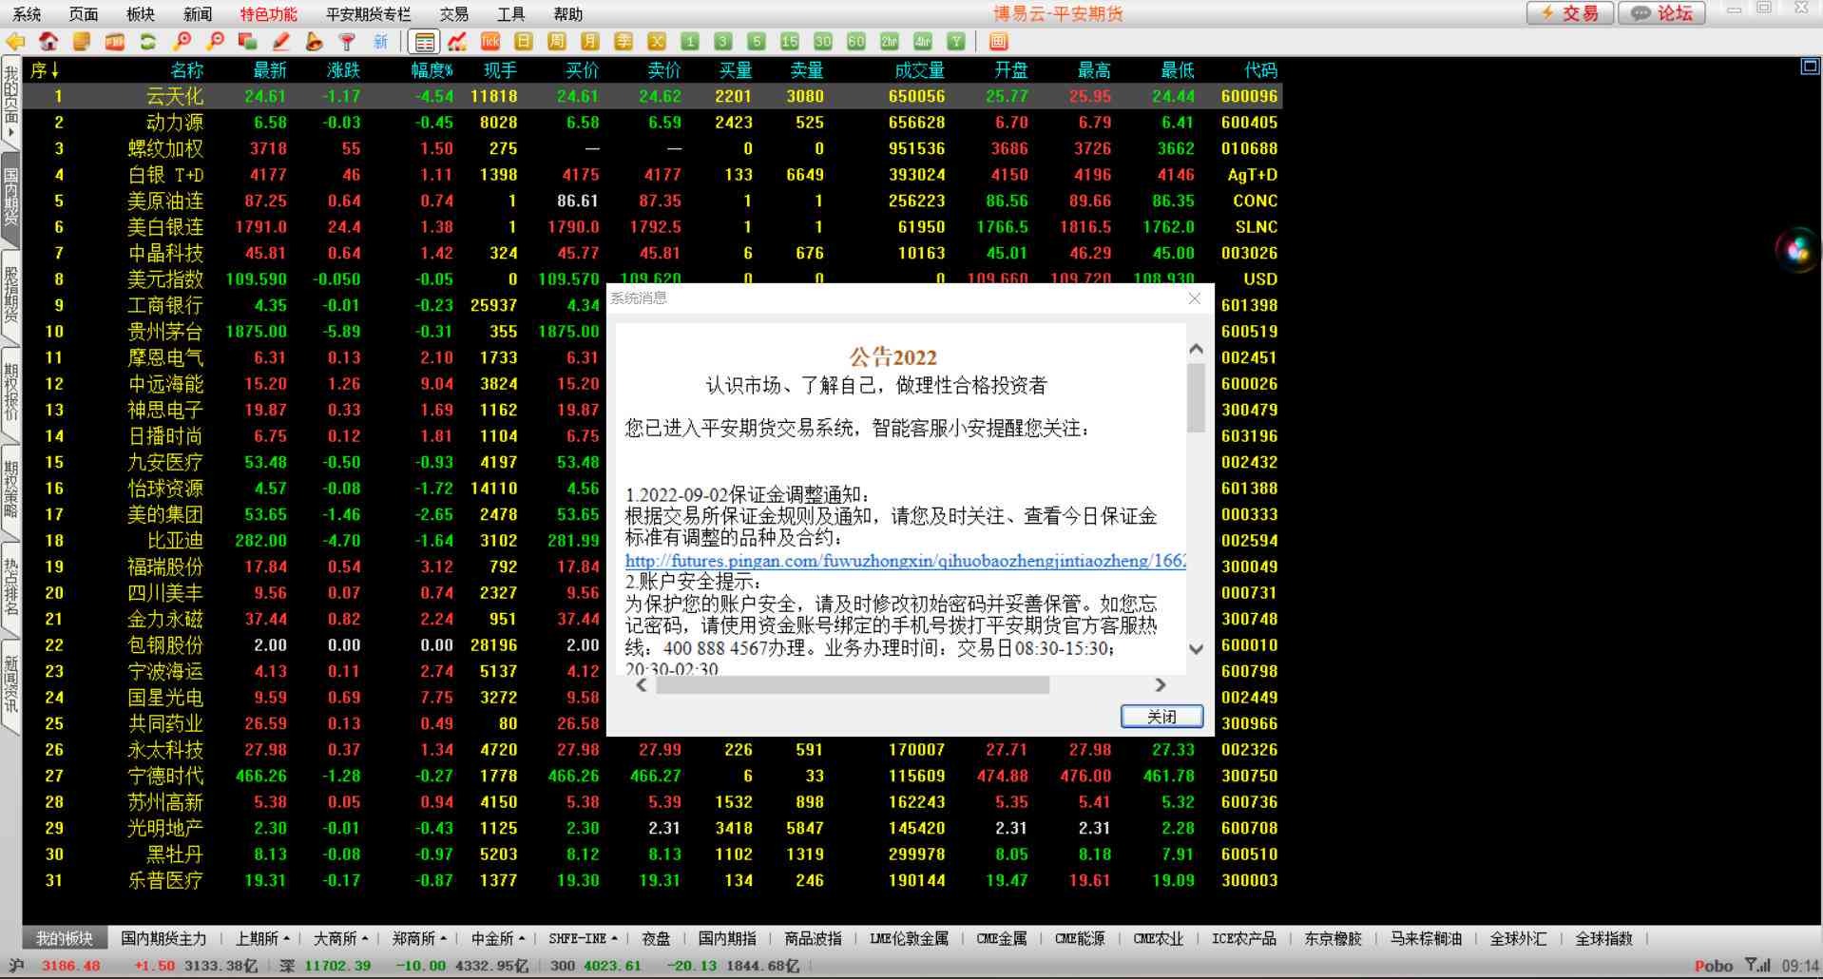Click the blue 新 toolbar icon
The image size is (1823, 979).
(x=380, y=42)
